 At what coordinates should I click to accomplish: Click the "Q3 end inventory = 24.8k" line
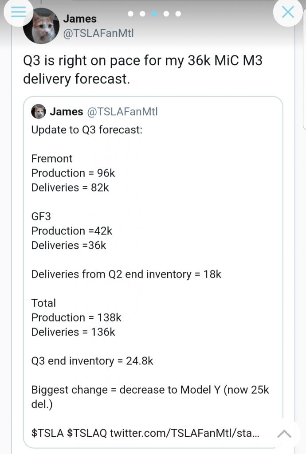[x=92, y=361]
